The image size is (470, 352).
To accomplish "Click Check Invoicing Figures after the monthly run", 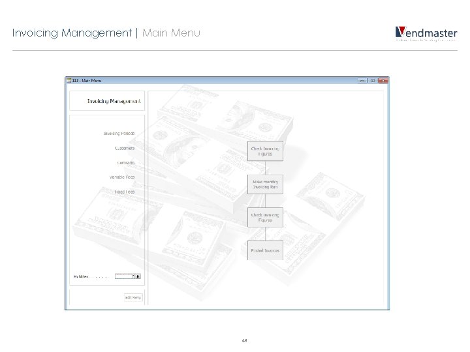I will 265,217.
